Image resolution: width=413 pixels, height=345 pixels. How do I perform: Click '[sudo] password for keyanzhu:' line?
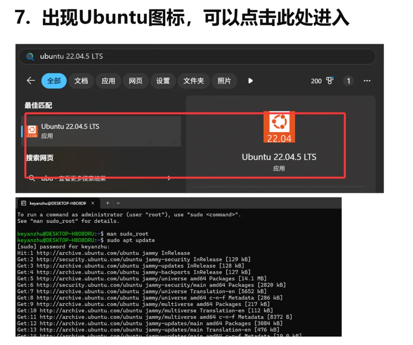[x=63, y=246]
